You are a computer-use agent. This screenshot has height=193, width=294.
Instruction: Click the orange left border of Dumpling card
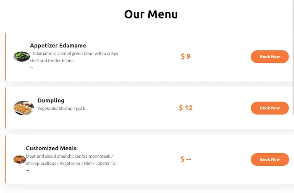point(5,108)
